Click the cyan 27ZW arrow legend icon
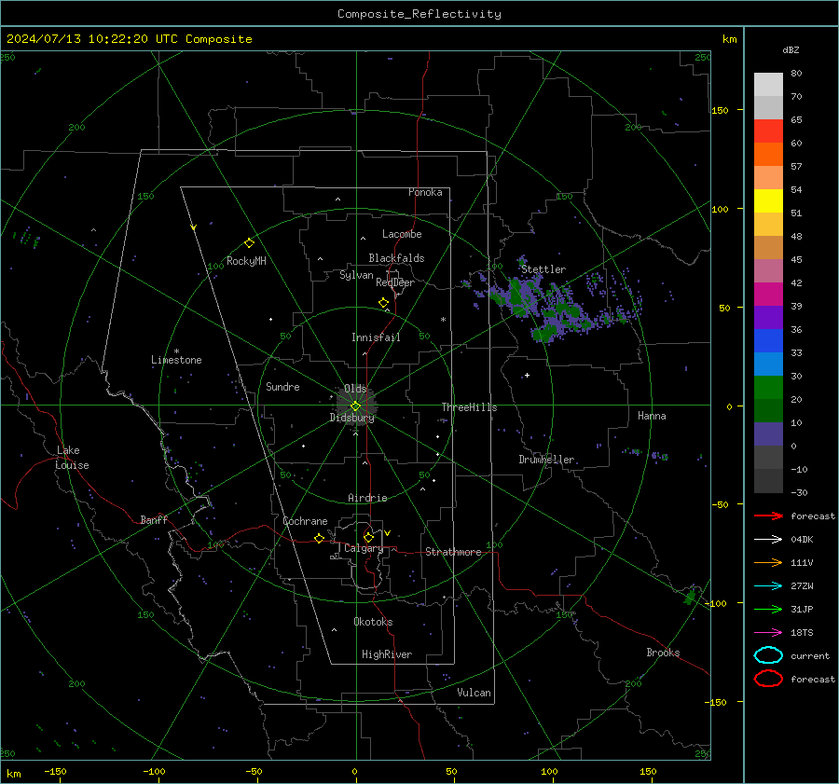The height and width of the screenshot is (784, 839). tap(768, 586)
